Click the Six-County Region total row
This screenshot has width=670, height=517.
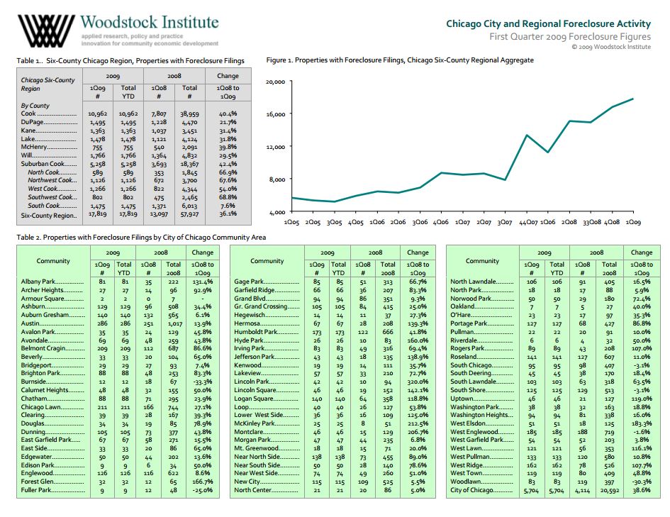pos(134,215)
